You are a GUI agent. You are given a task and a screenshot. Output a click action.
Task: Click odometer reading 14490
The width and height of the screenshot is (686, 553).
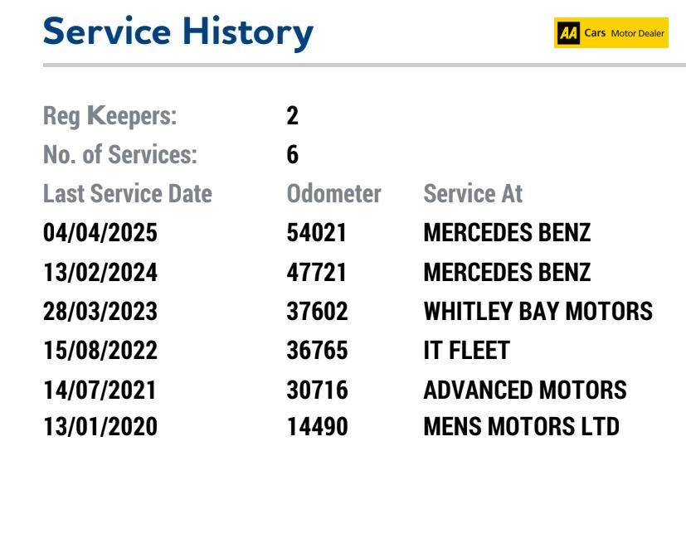(317, 428)
